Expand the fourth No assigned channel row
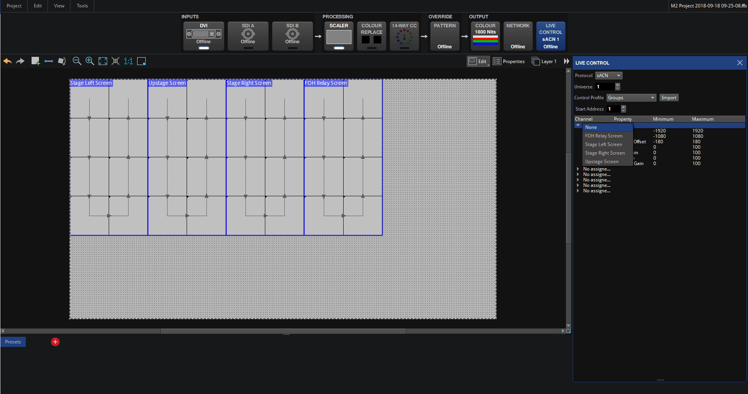This screenshot has width=748, height=394. tap(578, 185)
